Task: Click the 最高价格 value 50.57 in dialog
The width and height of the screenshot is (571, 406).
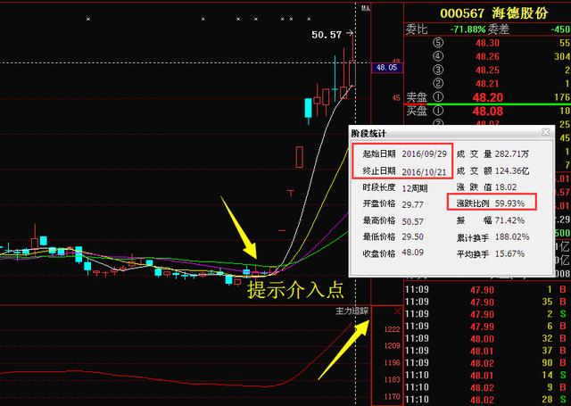Action: [x=412, y=221]
